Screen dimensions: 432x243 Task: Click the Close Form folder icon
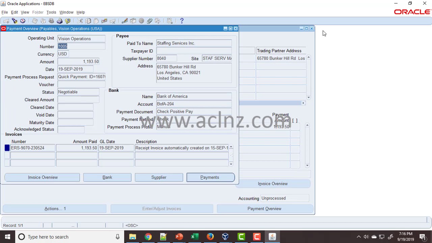coord(67,21)
